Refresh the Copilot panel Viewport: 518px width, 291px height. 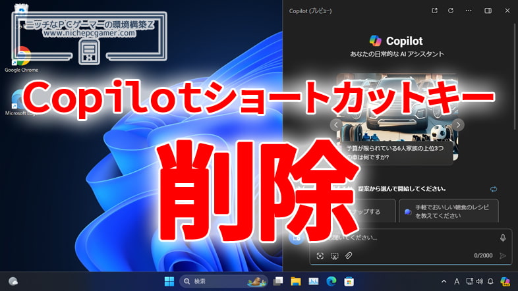pyautogui.click(x=451, y=11)
